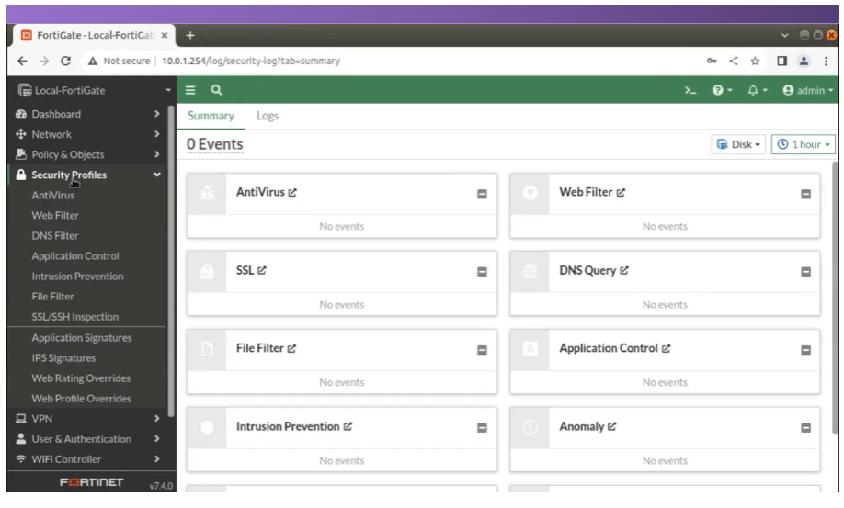Open the 1 hour time range dropdown

[804, 144]
